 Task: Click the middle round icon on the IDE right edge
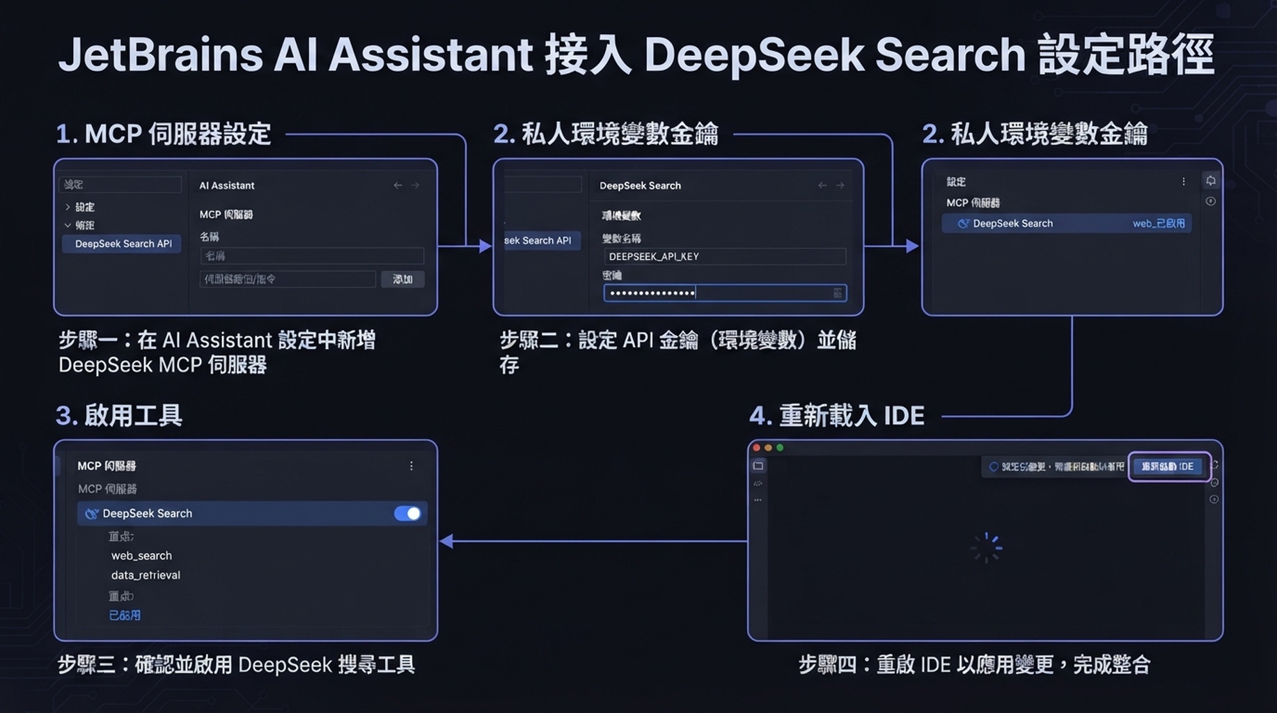pyautogui.click(x=1214, y=483)
